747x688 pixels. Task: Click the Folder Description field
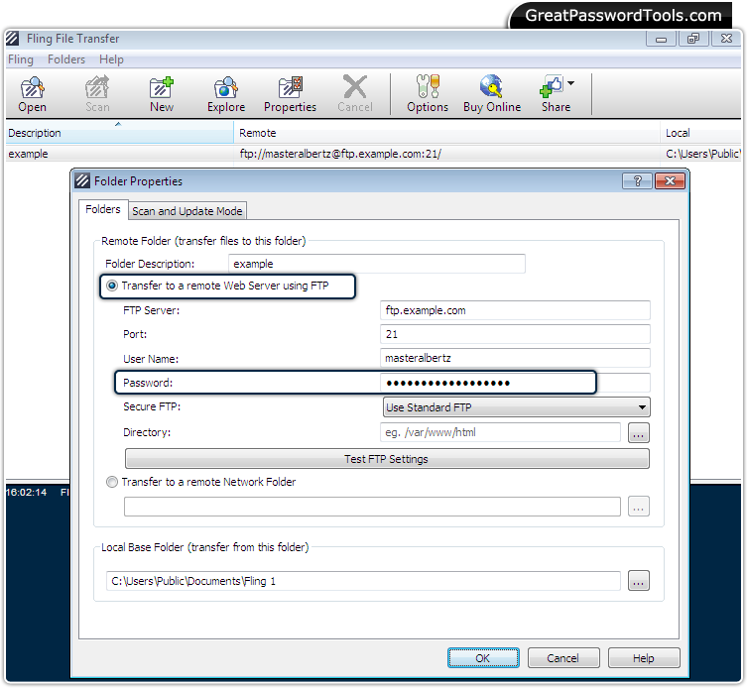[377, 264]
